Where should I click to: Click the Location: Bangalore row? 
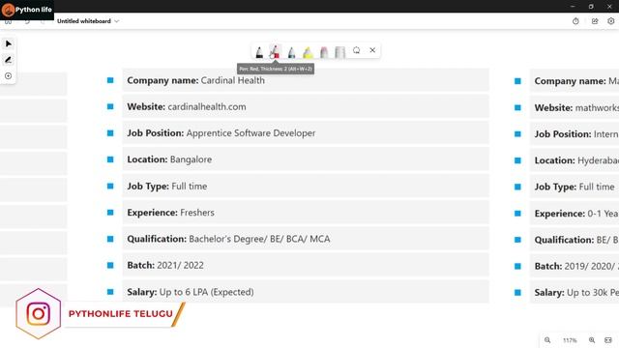click(306, 159)
